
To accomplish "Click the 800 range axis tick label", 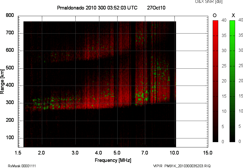I will tap(10, 15).
